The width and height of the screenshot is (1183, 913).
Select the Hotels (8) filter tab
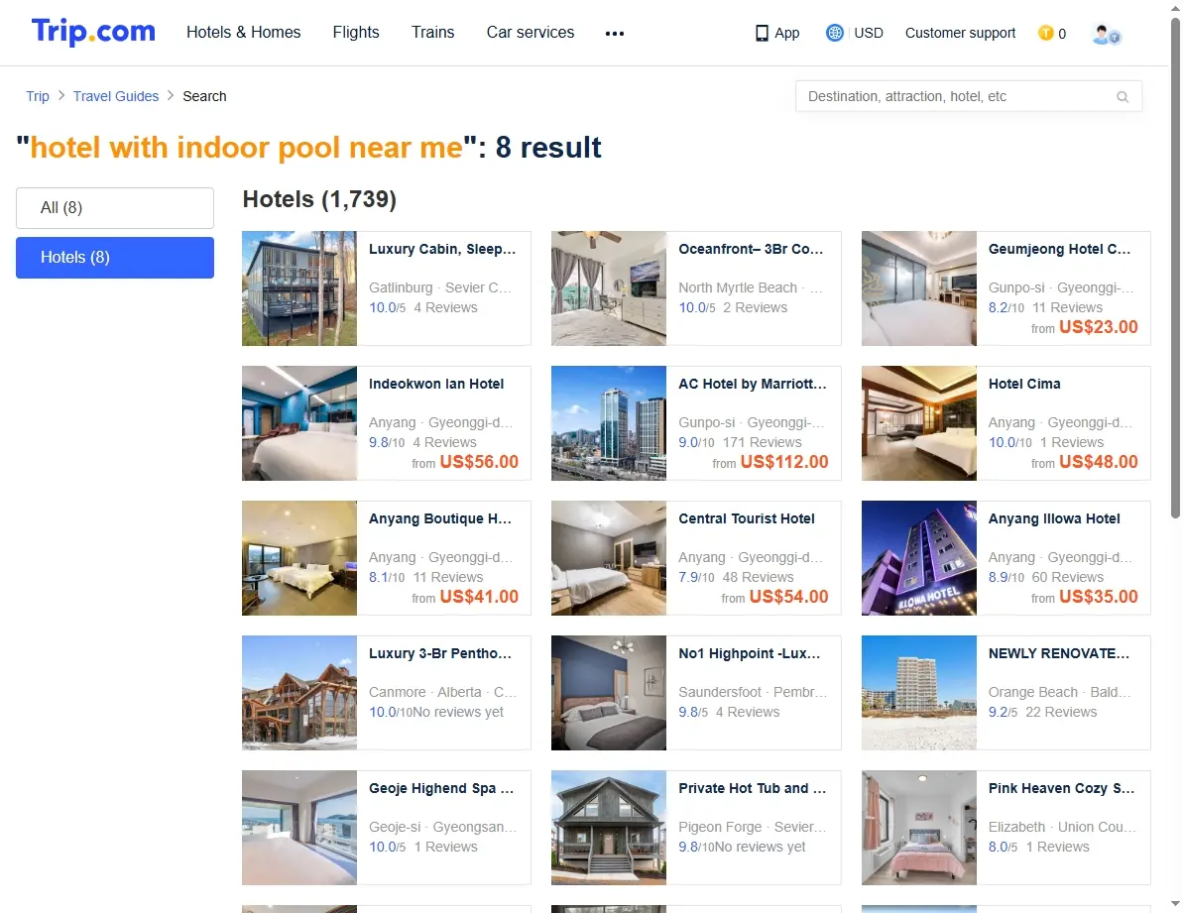click(x=115, y=258)
